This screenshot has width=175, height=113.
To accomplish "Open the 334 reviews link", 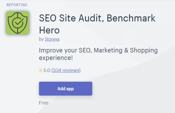I will click(66, 70).
